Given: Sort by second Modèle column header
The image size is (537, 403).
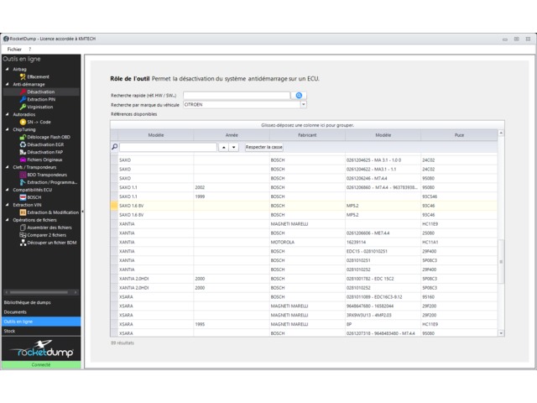Looking at the screenshot, I should (x=383, y=135).
